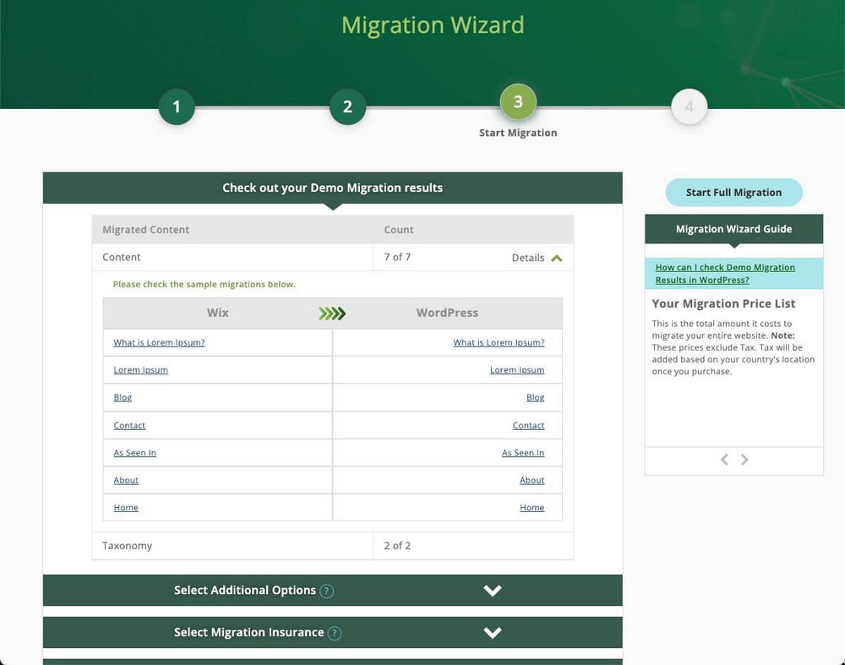The width and height of the screenshot is (845, 665).
Task: Select active step 3 circle
Action: coord(518,102)
